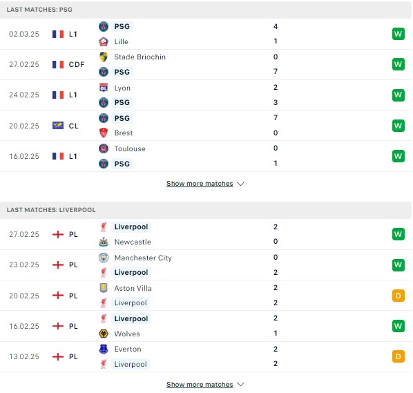413x393 pixels.
Task: Click the Lyon club logo
Action: (x=104, y=88)
